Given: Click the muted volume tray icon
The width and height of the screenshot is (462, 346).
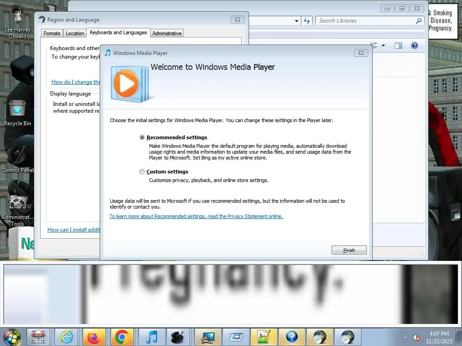Looking at the screenshot, I should click(416, 337).
